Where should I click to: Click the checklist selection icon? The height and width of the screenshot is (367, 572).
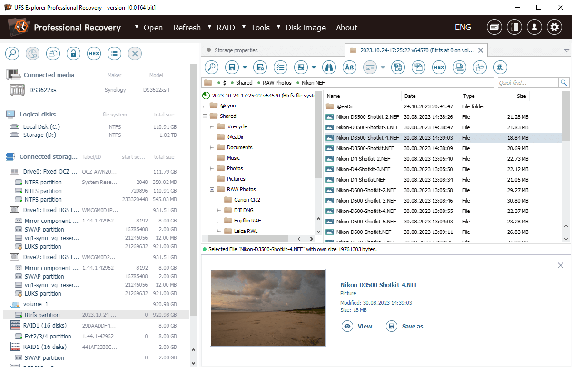pyautogui.click(x=280, y=68)
